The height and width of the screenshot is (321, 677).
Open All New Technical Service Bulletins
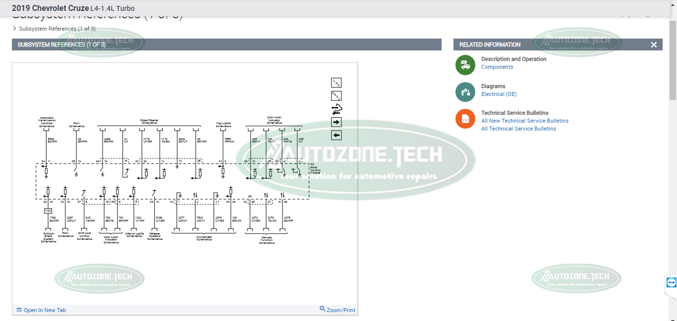coord(524,121)
